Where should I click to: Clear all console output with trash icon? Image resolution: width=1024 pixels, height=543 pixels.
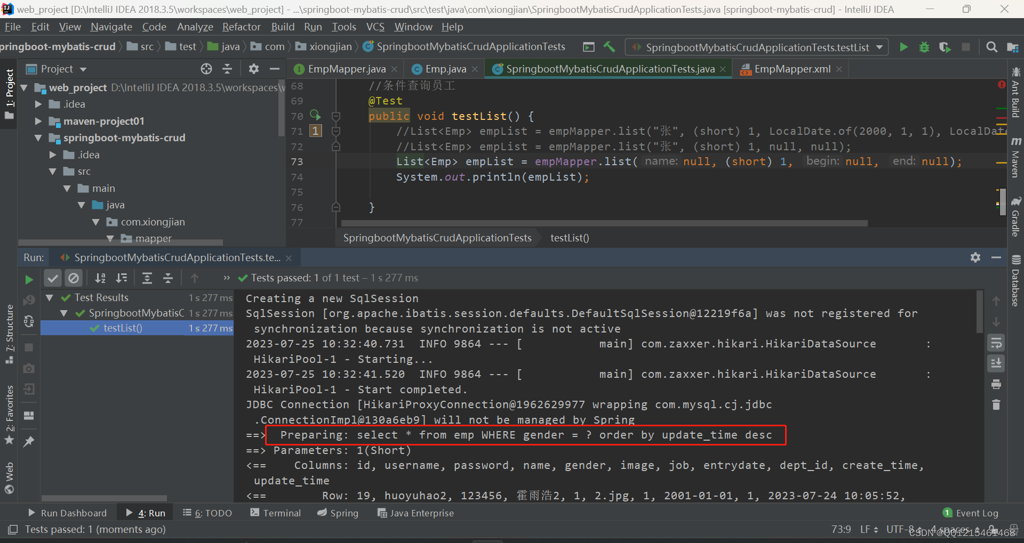tap(996, 405)
